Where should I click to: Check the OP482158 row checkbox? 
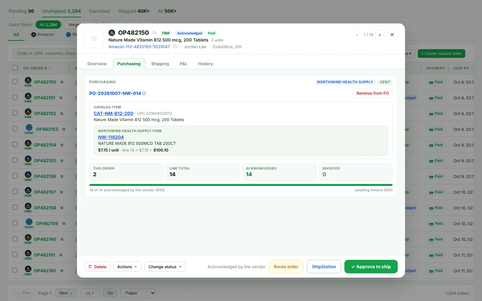click(x=15, y=207)
